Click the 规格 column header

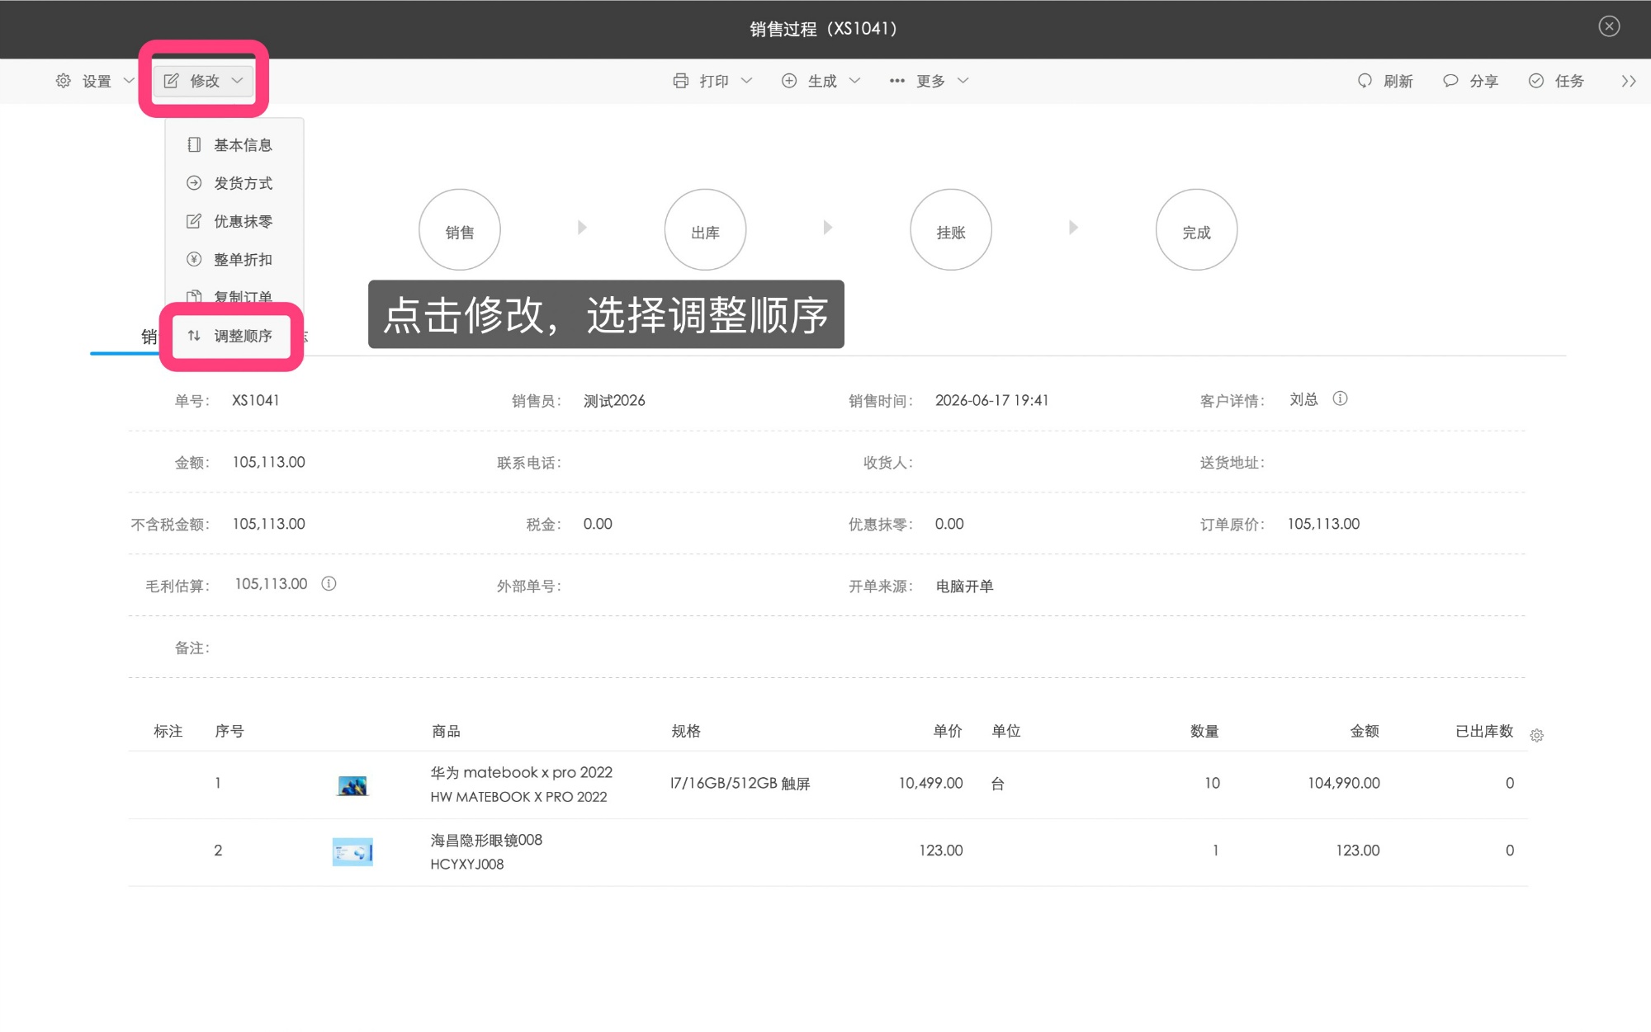coord(686,732)
